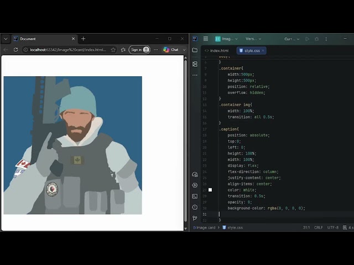Click the 'color: white;' line
The height and width of the screenshot is (265, 354).
click(242, 190)
